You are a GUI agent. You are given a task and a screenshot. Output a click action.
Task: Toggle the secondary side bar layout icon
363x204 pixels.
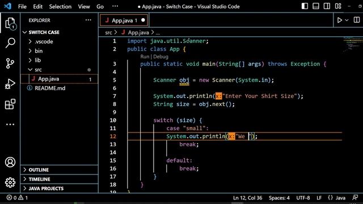327,6
